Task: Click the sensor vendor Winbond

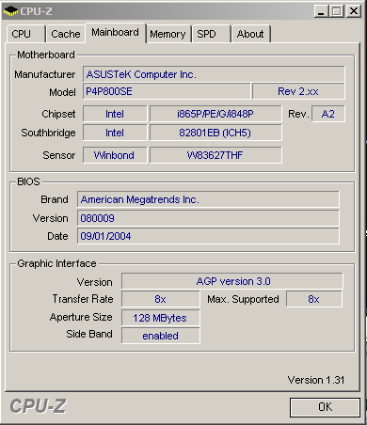Action: (x=115, y=155)
